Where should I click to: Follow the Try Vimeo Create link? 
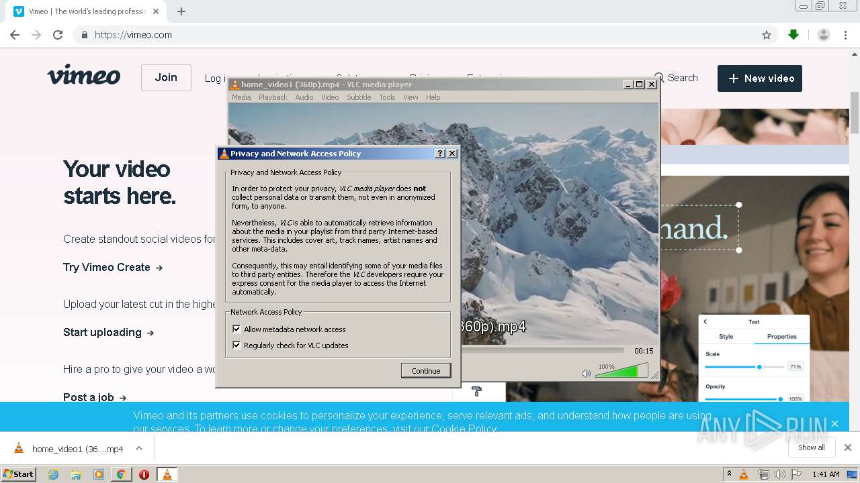click(113, 267)
